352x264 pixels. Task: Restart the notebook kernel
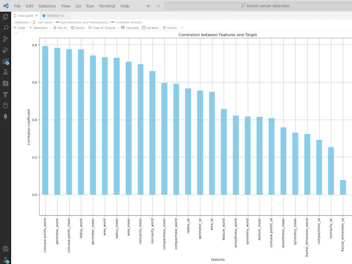(x=78, y=28)
